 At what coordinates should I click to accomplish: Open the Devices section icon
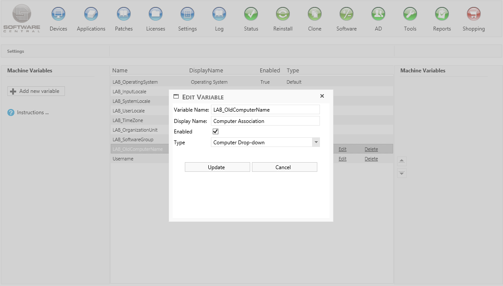point(58,14)
